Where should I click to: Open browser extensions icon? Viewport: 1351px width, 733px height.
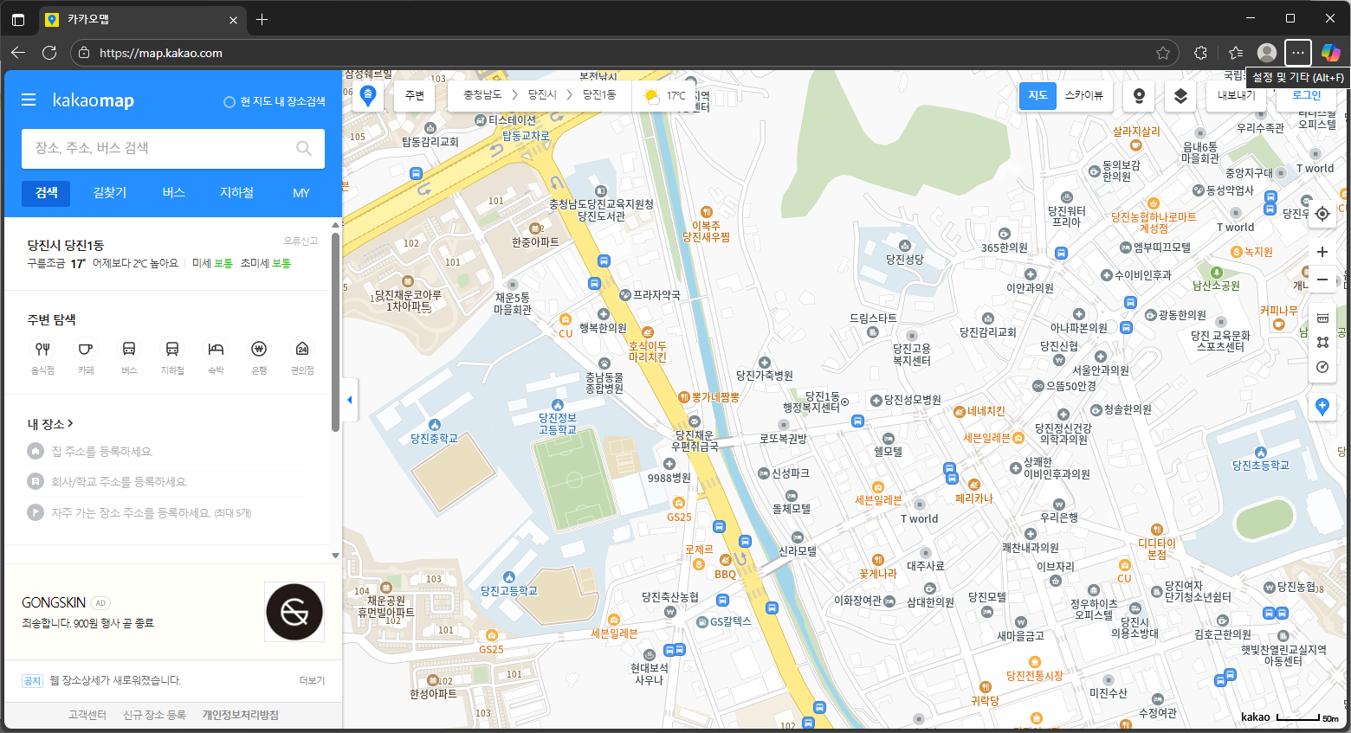point(1200,53)
